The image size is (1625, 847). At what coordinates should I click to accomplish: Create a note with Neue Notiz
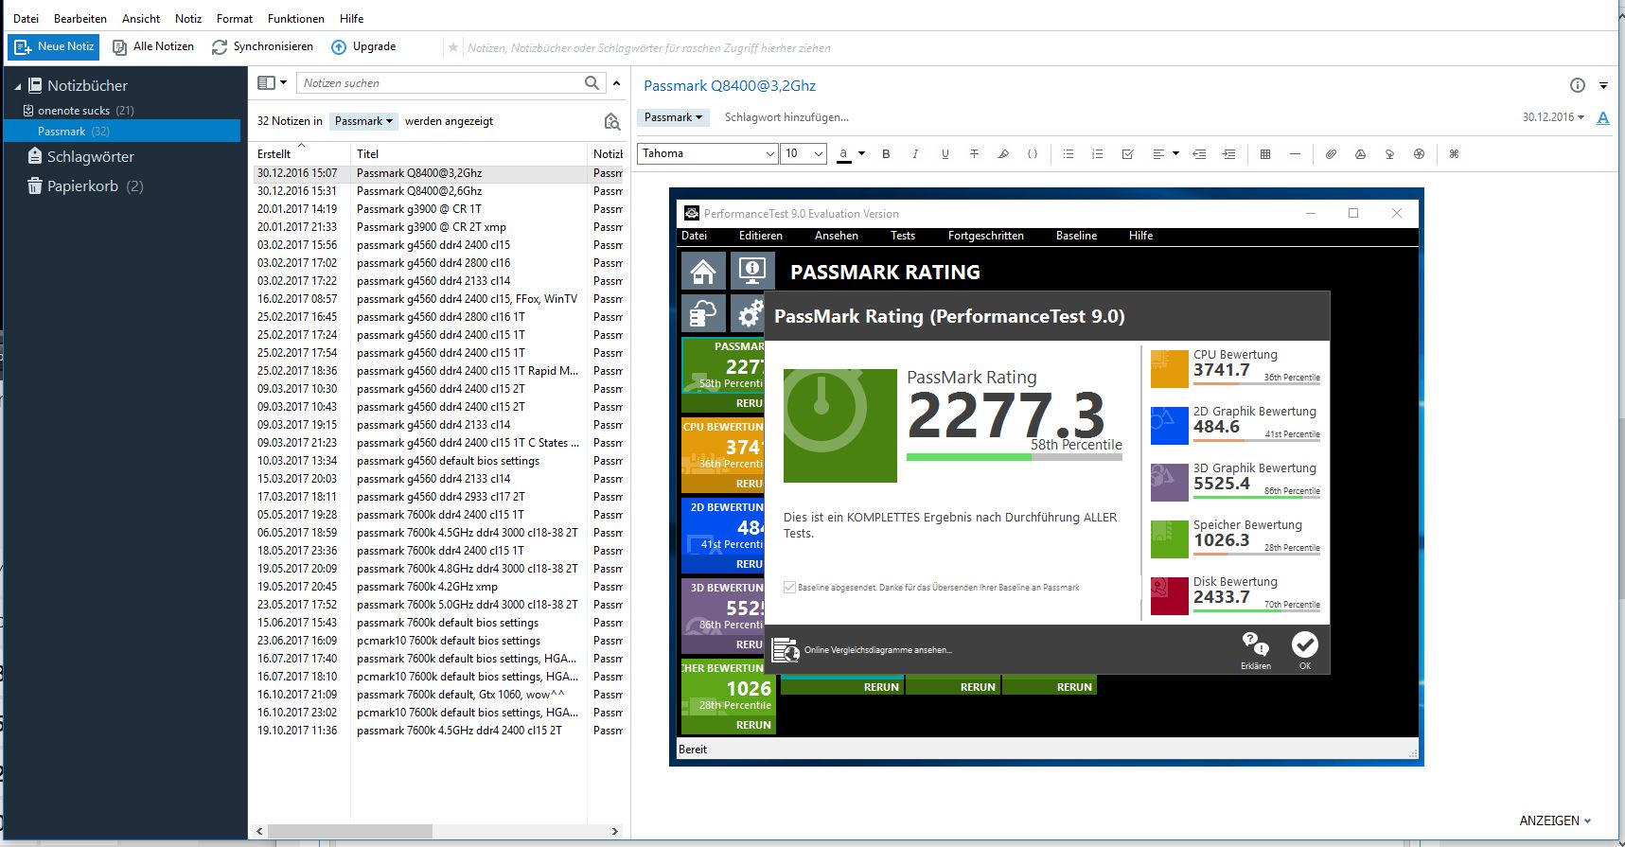click(x=55, y=46)
